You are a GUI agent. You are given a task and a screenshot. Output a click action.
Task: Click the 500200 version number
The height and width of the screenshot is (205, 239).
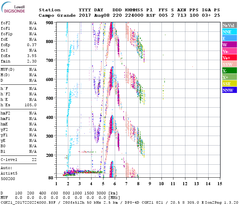(8, 179)
